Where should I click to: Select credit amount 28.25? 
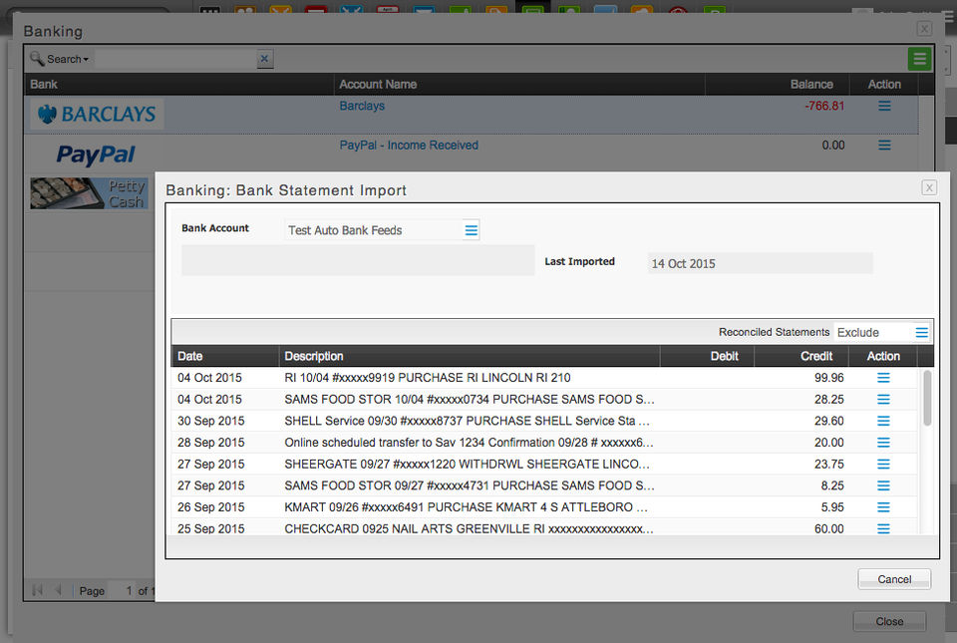[x=828, y=399]
